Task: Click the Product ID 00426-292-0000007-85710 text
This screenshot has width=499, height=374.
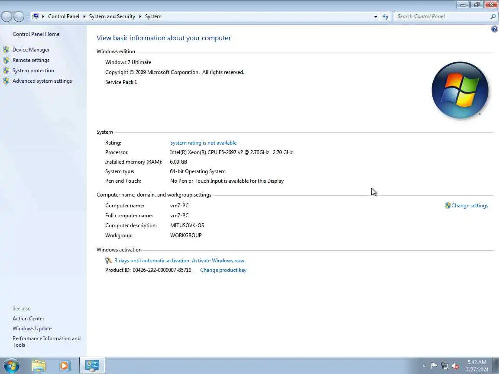Action: pyautogui.click(x=148, y=270)
